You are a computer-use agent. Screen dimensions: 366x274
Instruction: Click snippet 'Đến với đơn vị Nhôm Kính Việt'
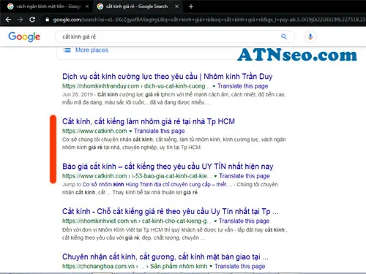pos(174,234)
